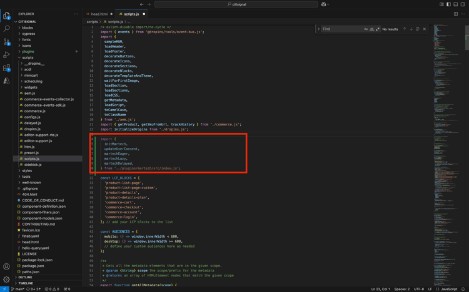Open the Manage gear icon
469x292 pixels.
(6, 280)
